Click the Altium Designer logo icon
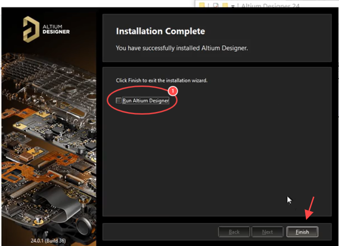 31,29
